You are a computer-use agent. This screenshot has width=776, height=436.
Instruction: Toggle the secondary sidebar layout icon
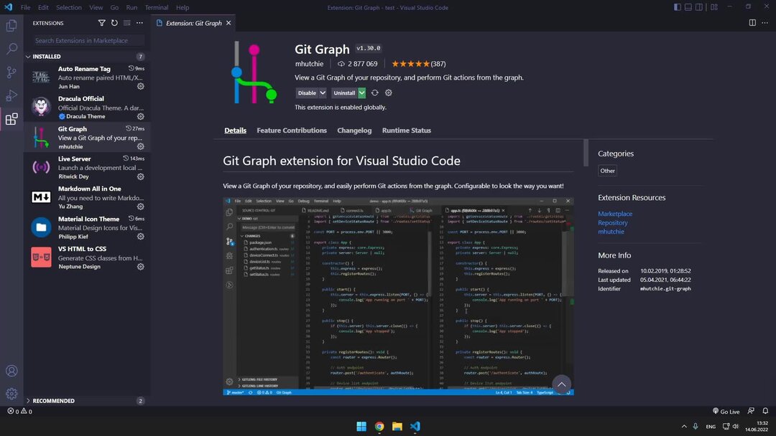[x=699, y=7]
